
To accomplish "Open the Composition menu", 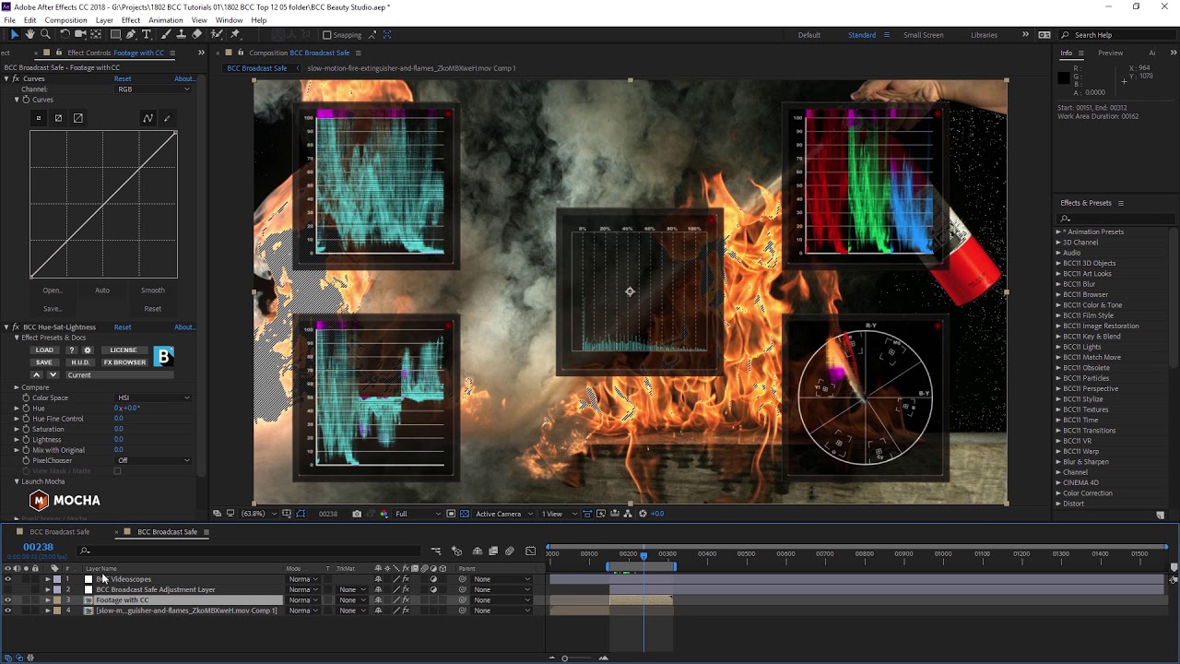I will pos(65,20).
